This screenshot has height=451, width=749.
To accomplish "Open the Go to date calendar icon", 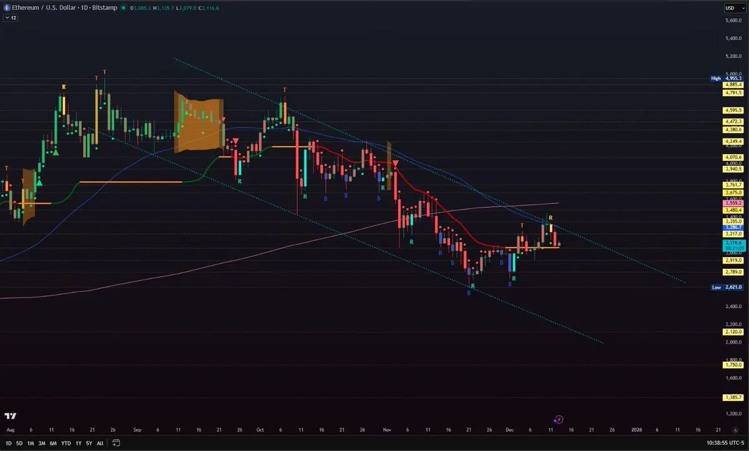I will coord(116,442).
